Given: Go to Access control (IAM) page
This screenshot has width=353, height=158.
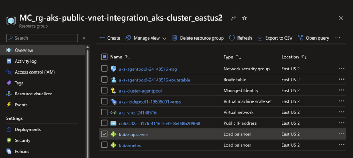Looking at the screenshot, I should [x=35, y=72].
